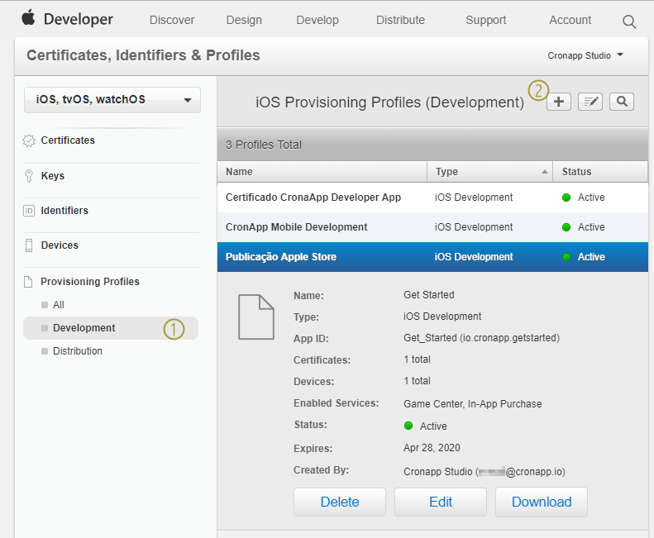Screen dimensions: 654x538
Task: Show All provisioning profiles
Action: pos(59,305)
